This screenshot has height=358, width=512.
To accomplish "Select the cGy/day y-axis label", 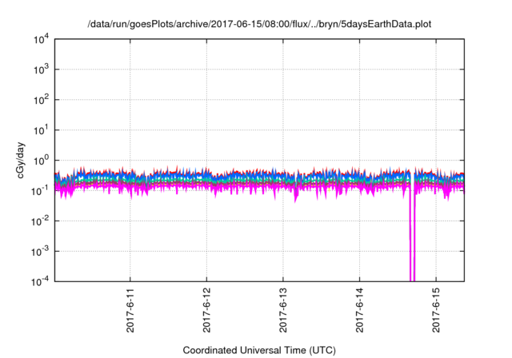I will pos(20,160).
